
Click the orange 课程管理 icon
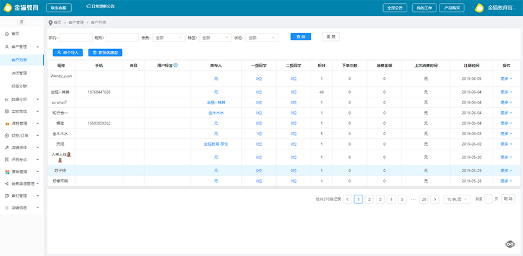coord(7,123)
